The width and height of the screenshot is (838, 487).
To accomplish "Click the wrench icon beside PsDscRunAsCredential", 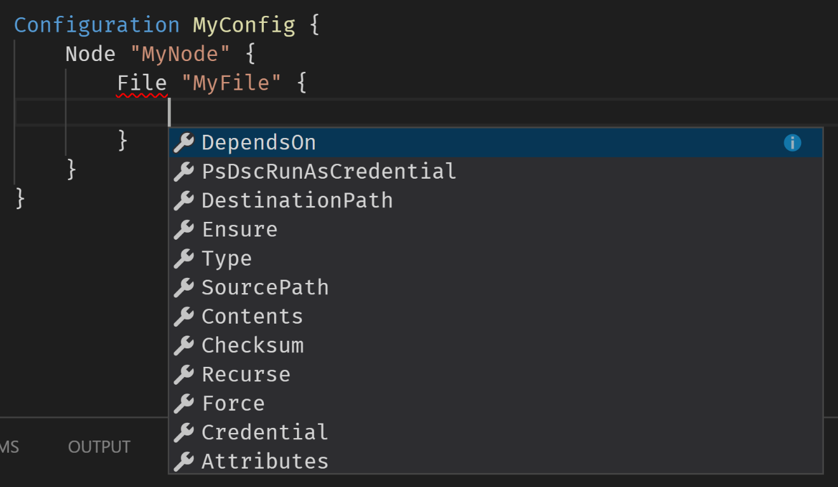I will pos(184,172).
